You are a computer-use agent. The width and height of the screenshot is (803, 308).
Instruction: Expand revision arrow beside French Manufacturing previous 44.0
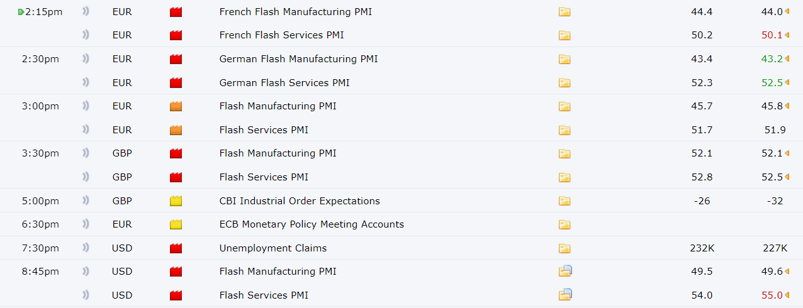tap(787, 12)
